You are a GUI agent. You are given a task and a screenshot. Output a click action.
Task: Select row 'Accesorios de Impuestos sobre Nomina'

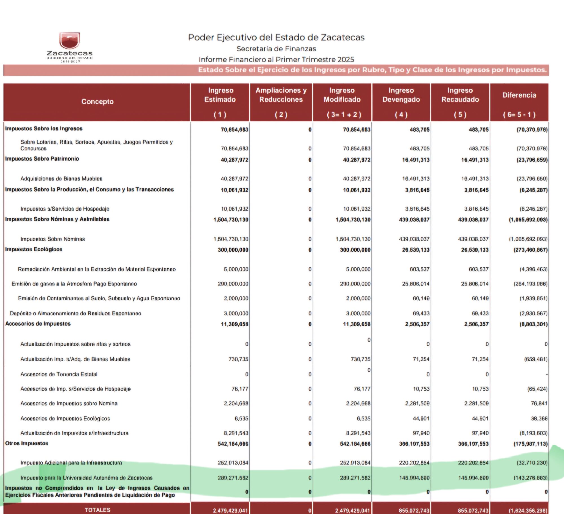click(276, 404)
